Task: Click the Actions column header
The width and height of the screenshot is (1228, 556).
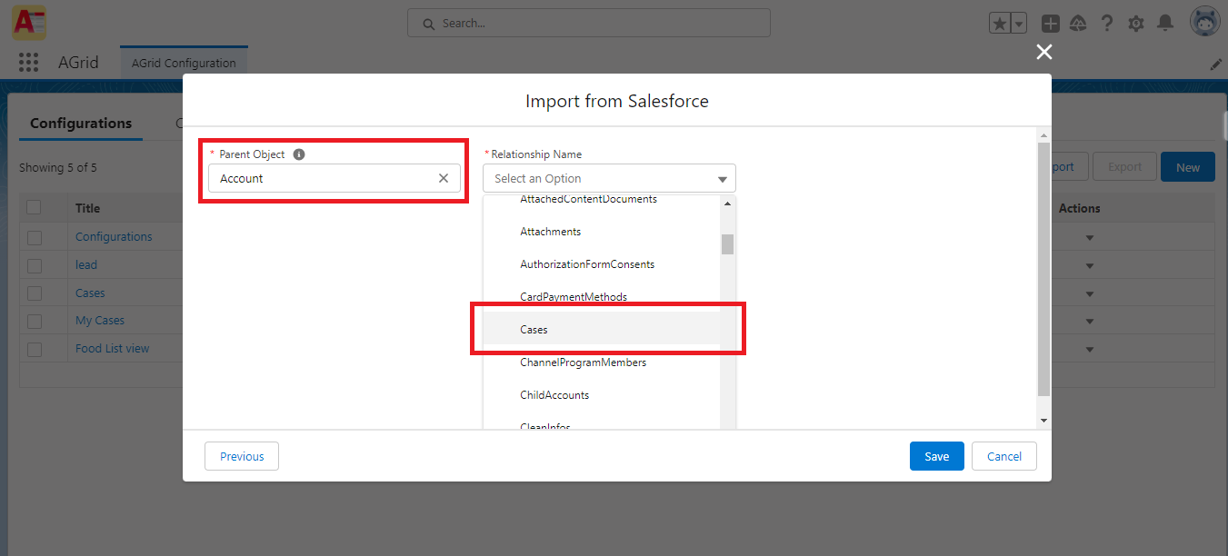Action: 1080,208
